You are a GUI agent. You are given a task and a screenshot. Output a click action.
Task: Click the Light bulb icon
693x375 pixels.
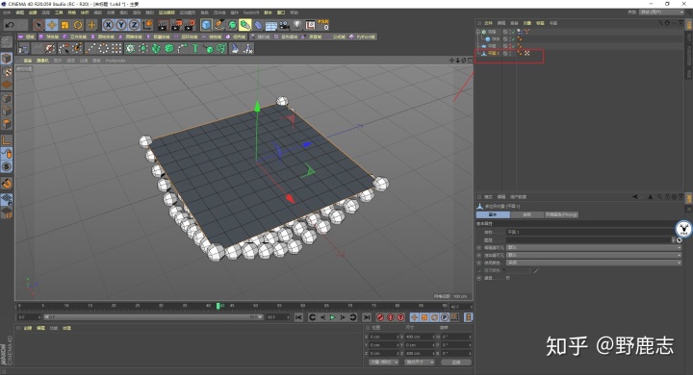click(x=297, y=25)
